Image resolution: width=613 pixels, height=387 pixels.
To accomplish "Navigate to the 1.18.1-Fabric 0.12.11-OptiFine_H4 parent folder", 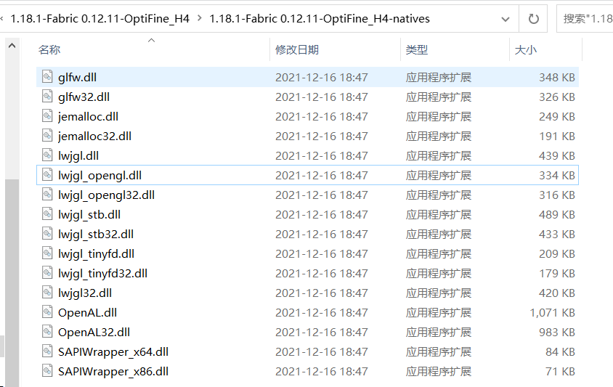I will tap(100, 19).
